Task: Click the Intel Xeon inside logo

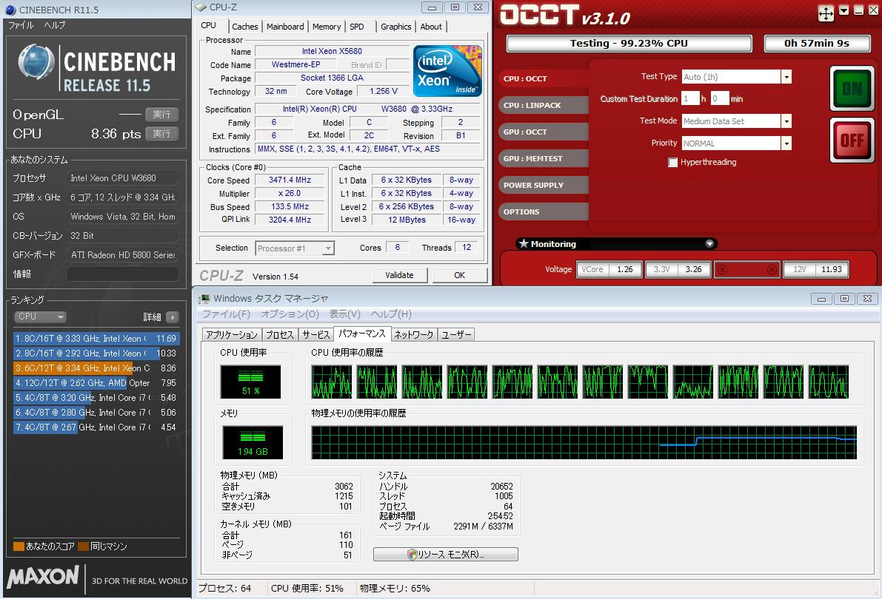Action: (447, 71)
